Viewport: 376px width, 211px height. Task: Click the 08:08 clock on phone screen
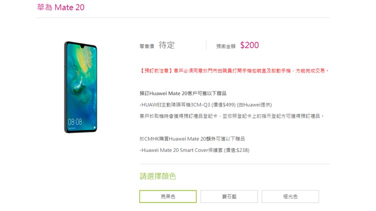[x=75, y=122]
